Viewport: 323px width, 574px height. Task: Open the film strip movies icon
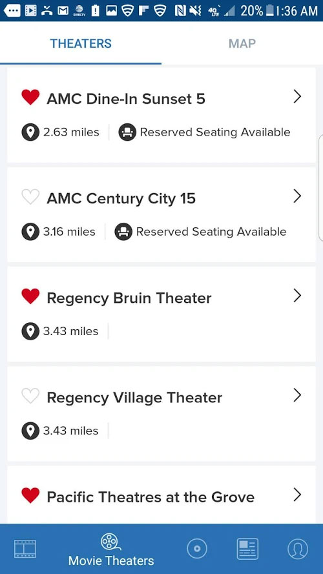pos(25,548)
